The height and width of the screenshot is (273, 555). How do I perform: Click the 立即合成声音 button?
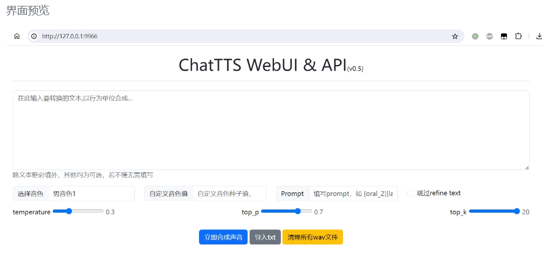(223, 237)
